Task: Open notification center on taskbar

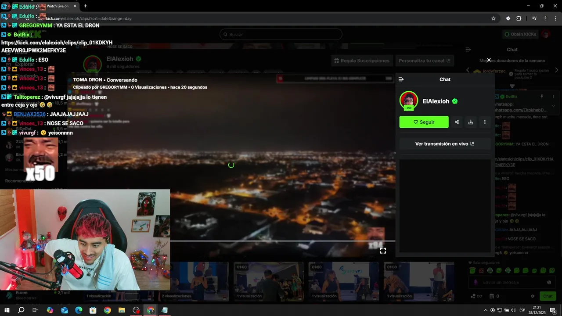Action: (x=553, y=310)
